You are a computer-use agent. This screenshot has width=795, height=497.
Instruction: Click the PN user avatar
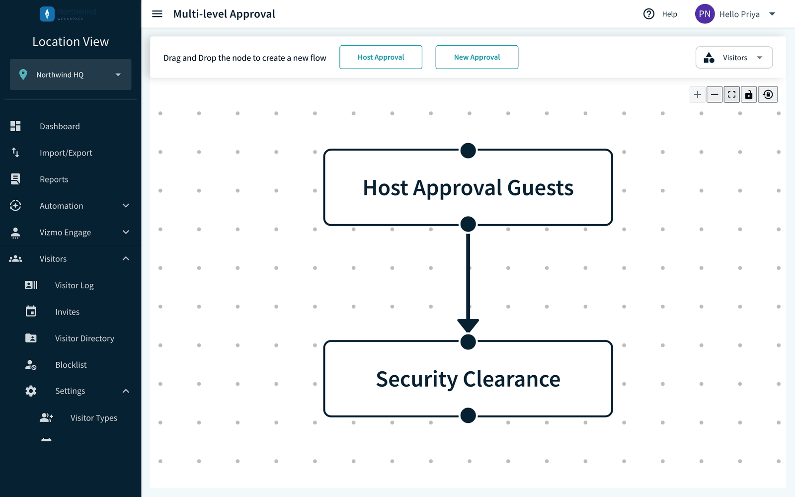click(x=705, y=14)
